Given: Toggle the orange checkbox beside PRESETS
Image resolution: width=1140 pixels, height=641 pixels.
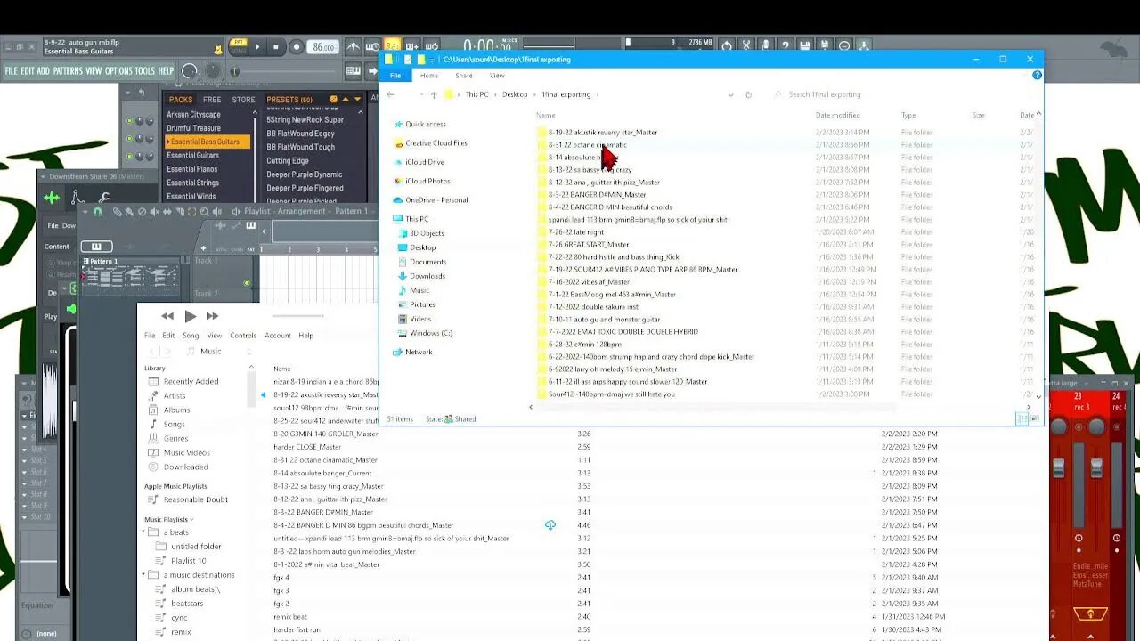Looking at the screenshot, I should [x=334, y=100].
